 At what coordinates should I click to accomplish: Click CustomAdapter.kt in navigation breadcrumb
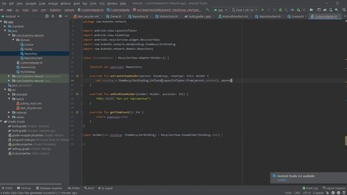[91, 10]
